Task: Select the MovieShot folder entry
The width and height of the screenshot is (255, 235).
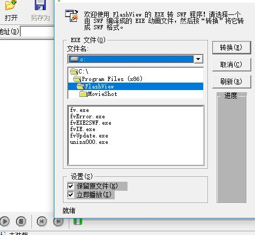Action: point(136,94)
